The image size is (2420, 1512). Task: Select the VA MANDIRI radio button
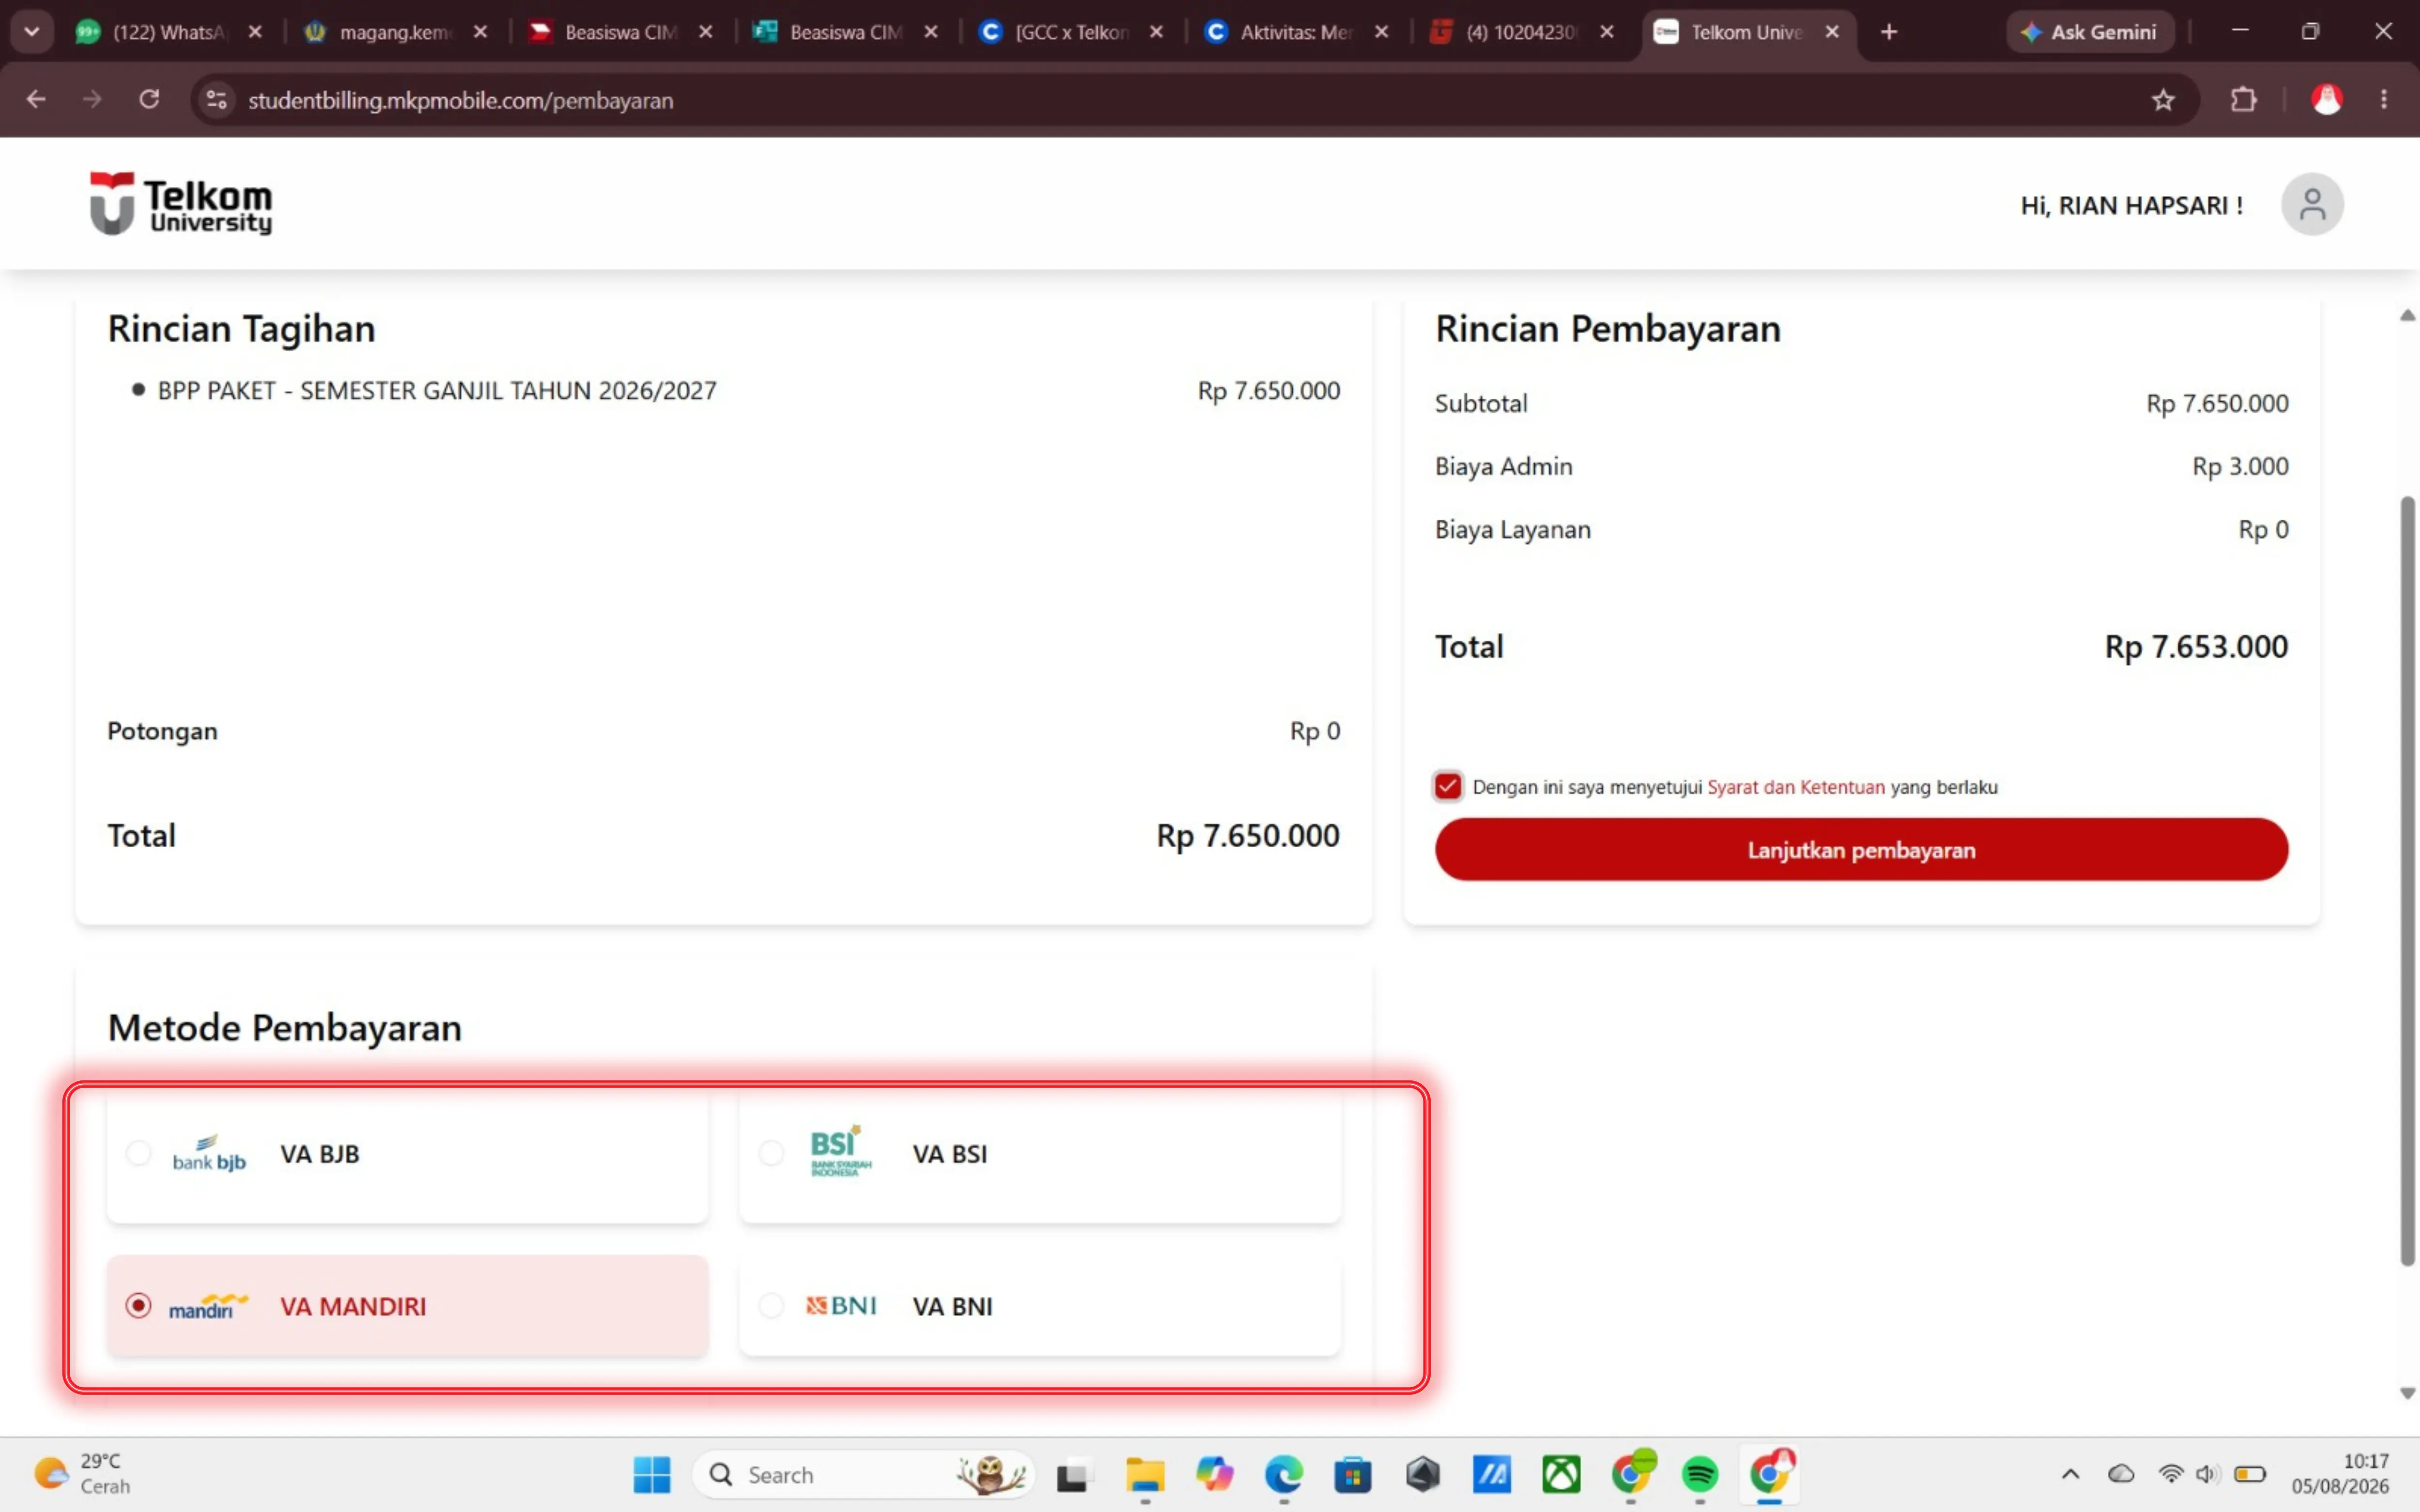click(138, 1305)
